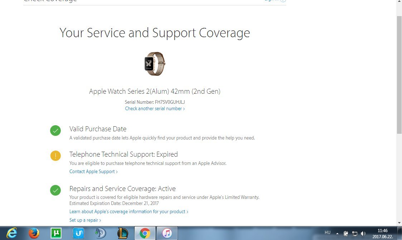This screenshot has height=240, width=402.
Task: Open the clock showing 11:46
Action: tap(383, 233)
